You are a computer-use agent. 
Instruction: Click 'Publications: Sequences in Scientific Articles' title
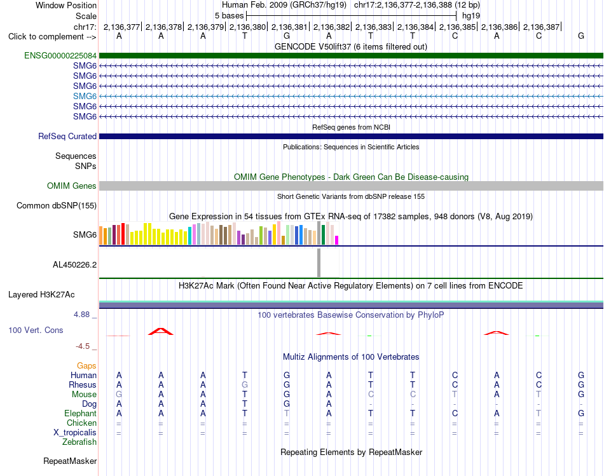click(351, 147)
